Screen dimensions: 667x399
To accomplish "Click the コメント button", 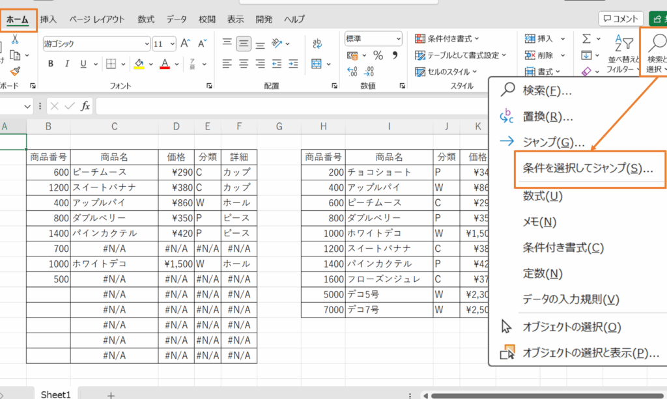I will coord(621,20).
